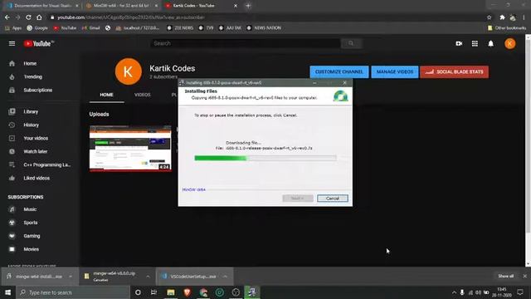The width and height of the screenshot is (531, 299).
Task: Open Brave browser from the taskbar
Action: tap(187, 292)
